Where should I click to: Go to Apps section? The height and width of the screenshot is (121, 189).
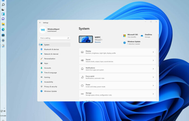pos(55,63)
